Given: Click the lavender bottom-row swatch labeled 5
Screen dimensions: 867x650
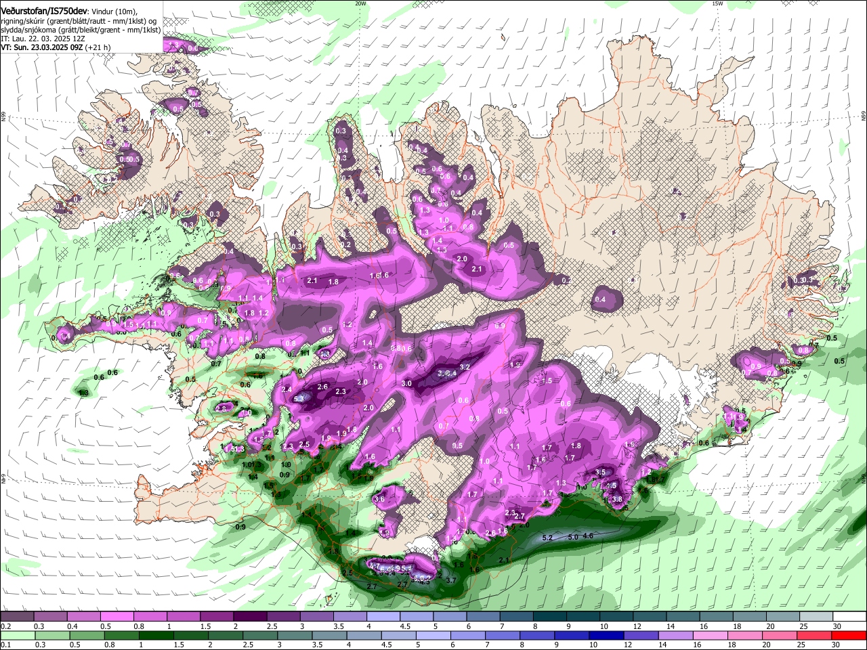Looking at the screenshot, I should click(434, 635).
